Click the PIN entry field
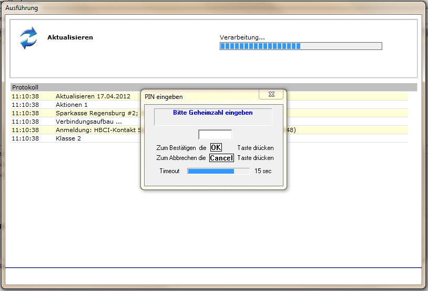428x291 pixels. 215,134
